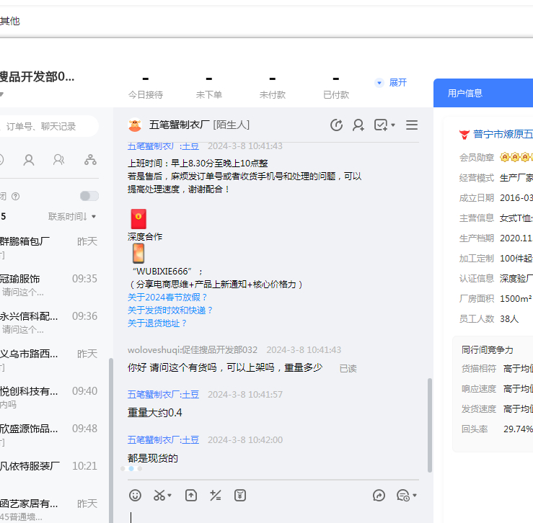The width and height of the screenshot is (533, 523).
Task: Open the 关于2024春节放假？ link
Action: pyautogui.click(x=167, y=298)
